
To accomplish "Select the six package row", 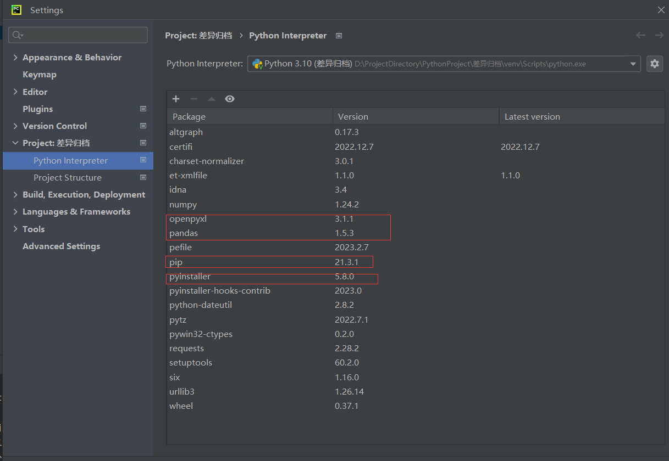I will click(x=416, y=377).
